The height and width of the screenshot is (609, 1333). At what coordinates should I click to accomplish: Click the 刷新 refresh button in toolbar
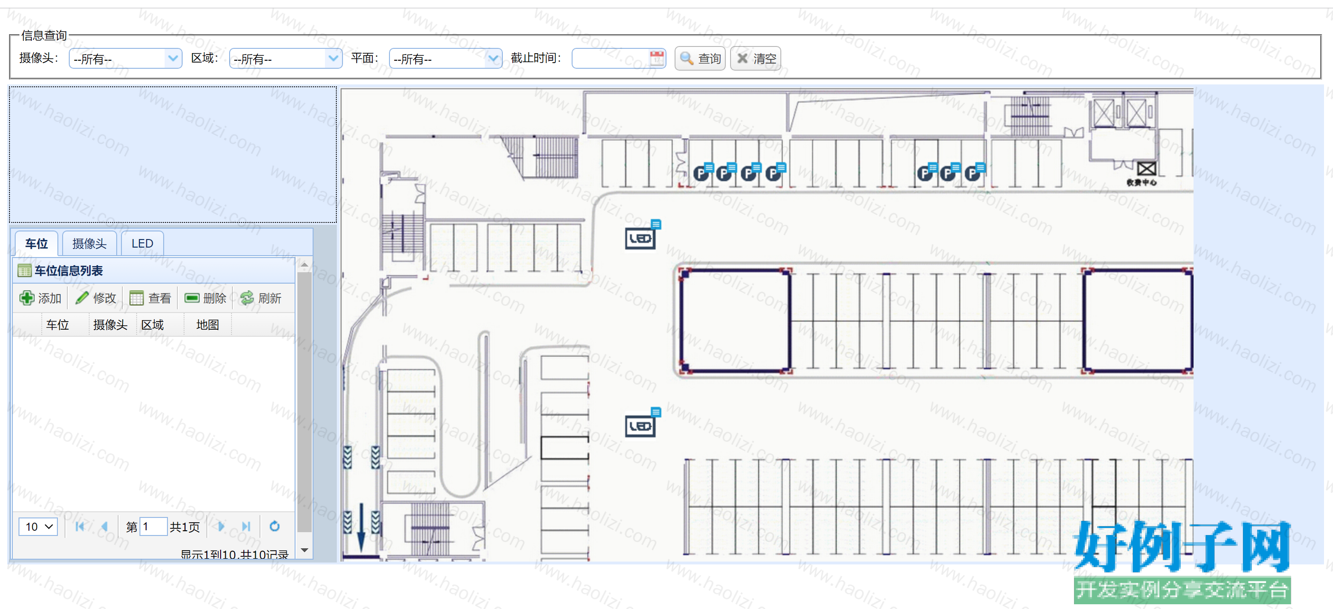pyautogui.click(x=261, y=298)
